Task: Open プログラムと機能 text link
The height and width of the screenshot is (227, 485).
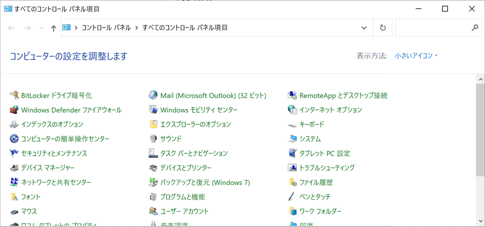Action: 183,197
